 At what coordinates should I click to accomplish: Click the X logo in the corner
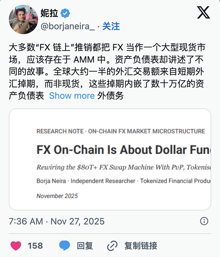point(203,13)
